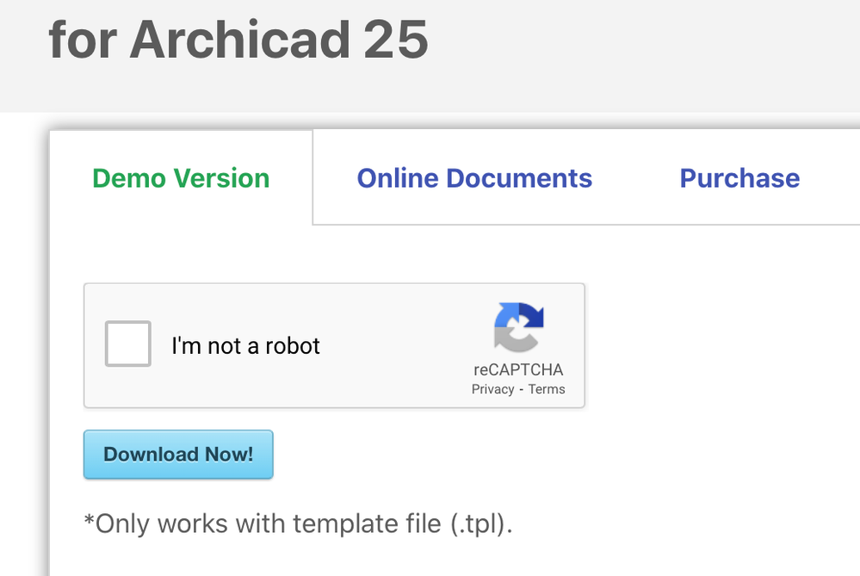Click the "I'm not a robot" label text

pyautogui.click(x=245, y=346)
